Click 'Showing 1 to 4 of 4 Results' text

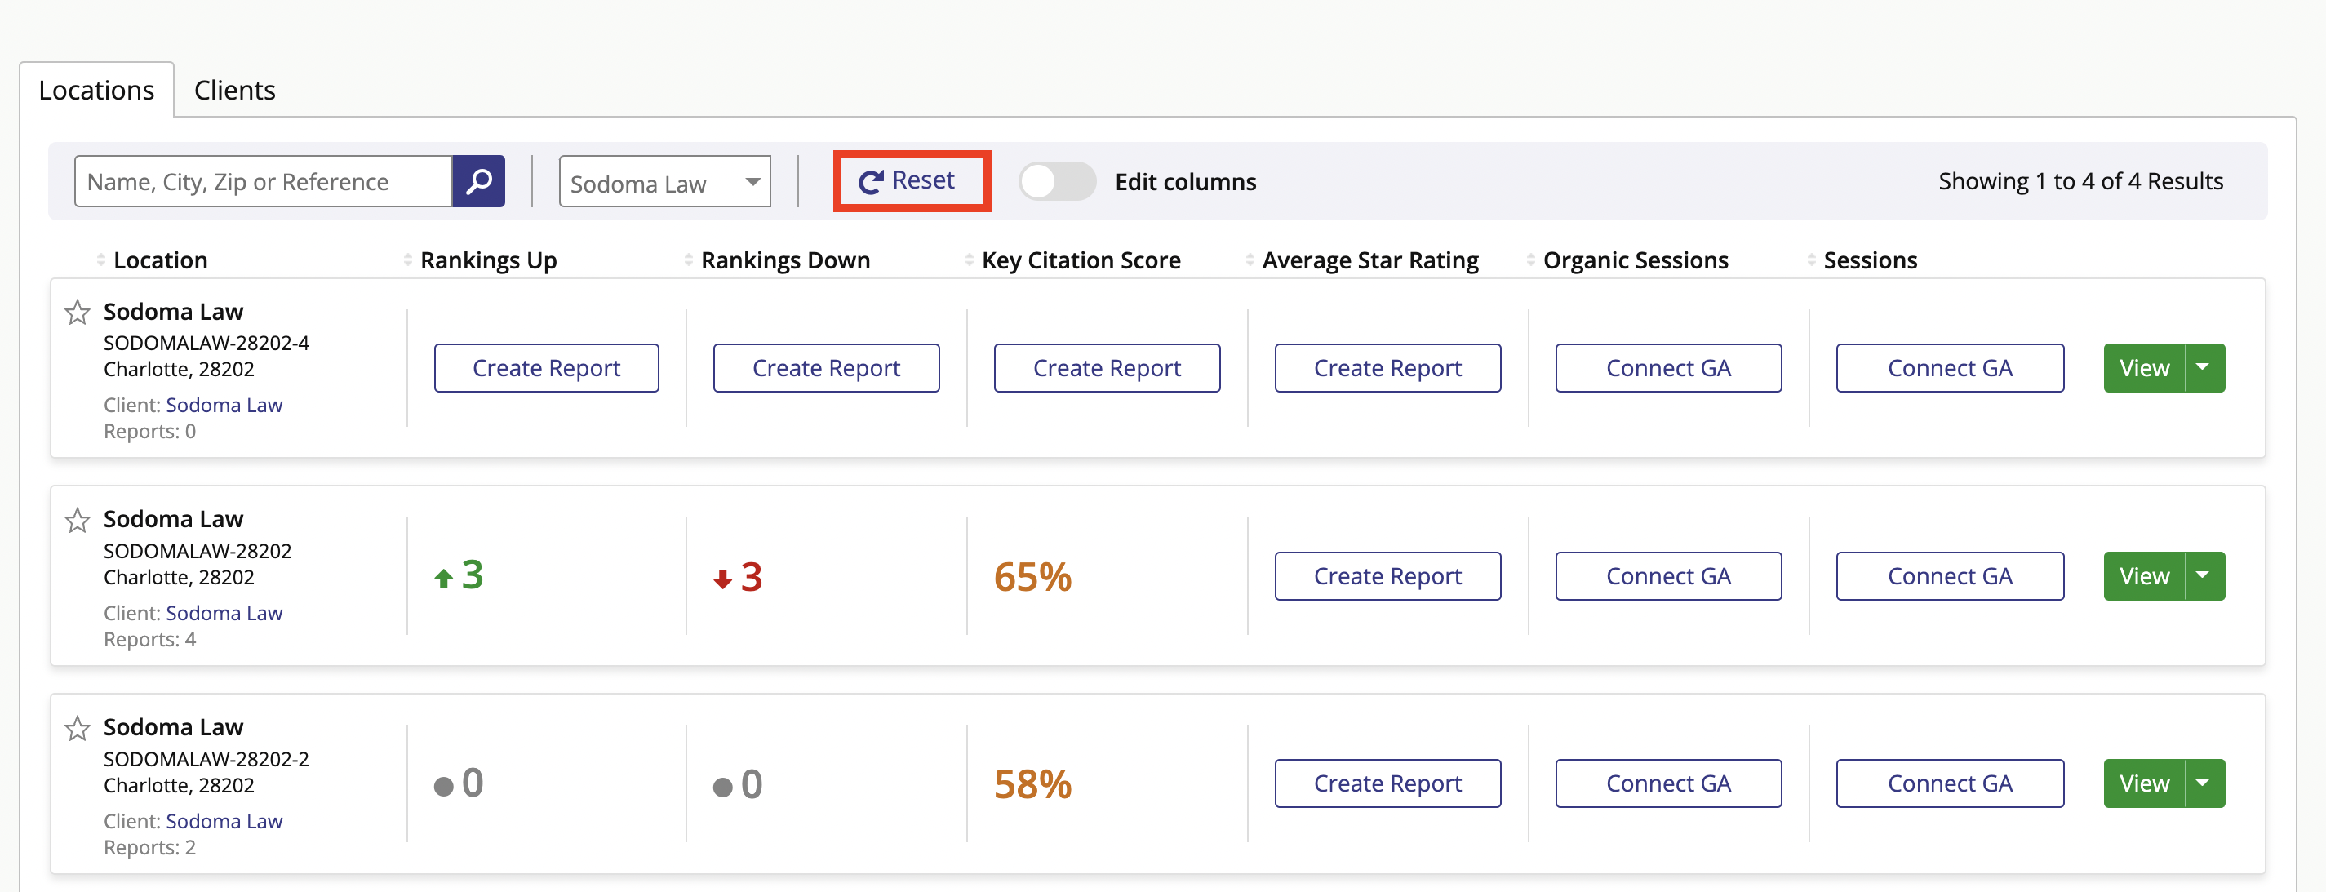click(x=2080, y=181)
